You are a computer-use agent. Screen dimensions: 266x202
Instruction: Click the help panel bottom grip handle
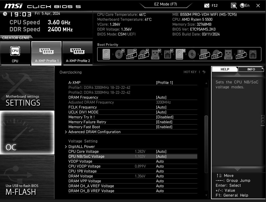pyautogui.click(x=237, y=169)
